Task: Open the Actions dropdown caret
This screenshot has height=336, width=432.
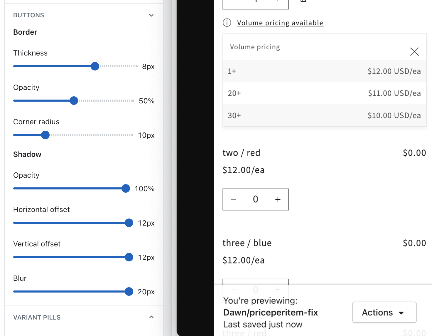Action: coord(401,313)
